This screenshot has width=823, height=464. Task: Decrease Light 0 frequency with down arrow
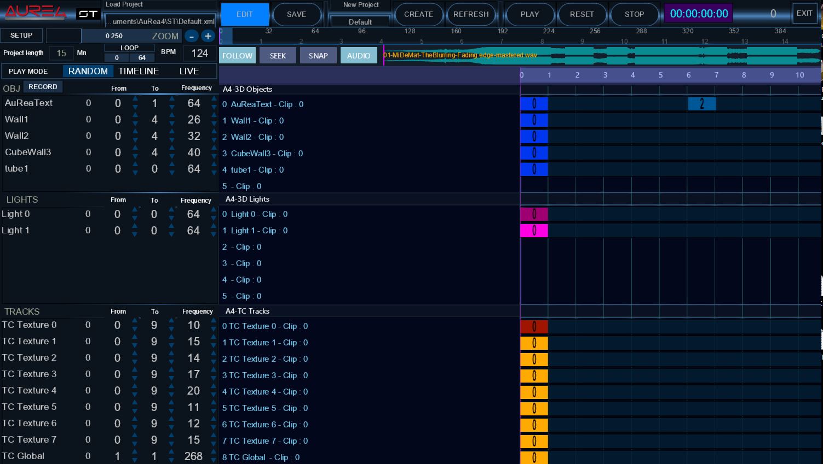tap(214, 219)
